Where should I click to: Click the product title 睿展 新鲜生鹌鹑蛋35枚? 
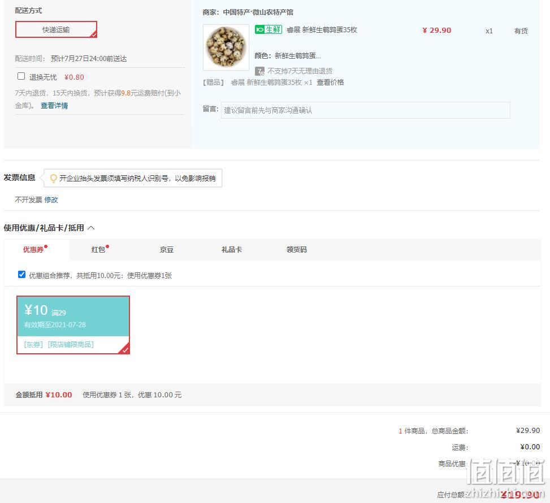(322, 30)
